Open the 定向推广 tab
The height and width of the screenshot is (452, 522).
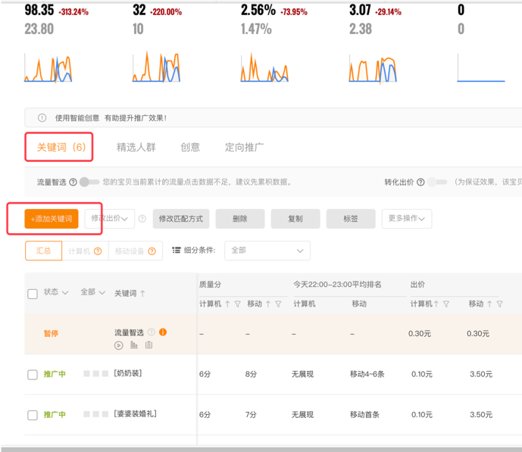pyautogui.click(x=245, y=147)
